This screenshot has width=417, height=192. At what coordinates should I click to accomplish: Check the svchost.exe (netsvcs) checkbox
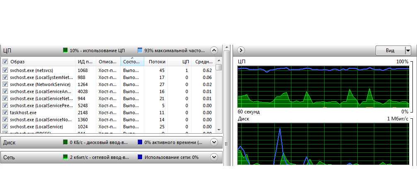coord(5,70)
